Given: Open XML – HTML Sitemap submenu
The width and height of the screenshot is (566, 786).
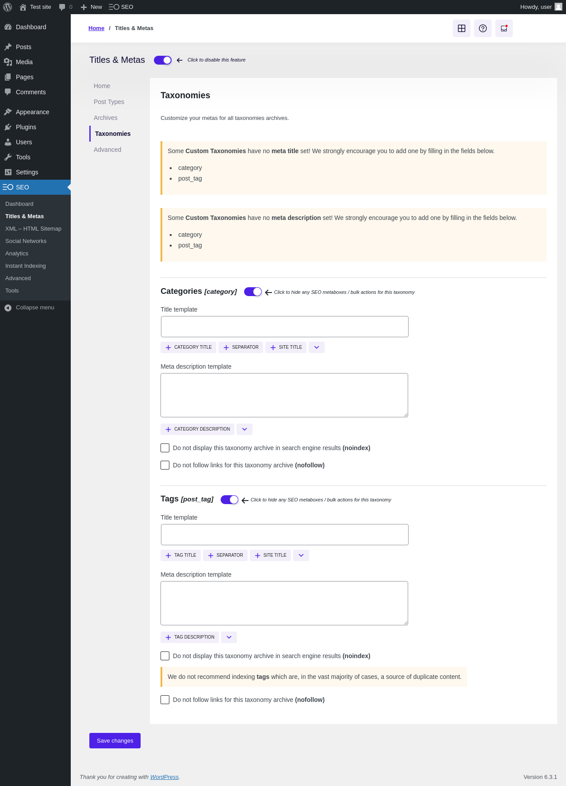Looking at the screenshot, I should [x=35, y=229].
